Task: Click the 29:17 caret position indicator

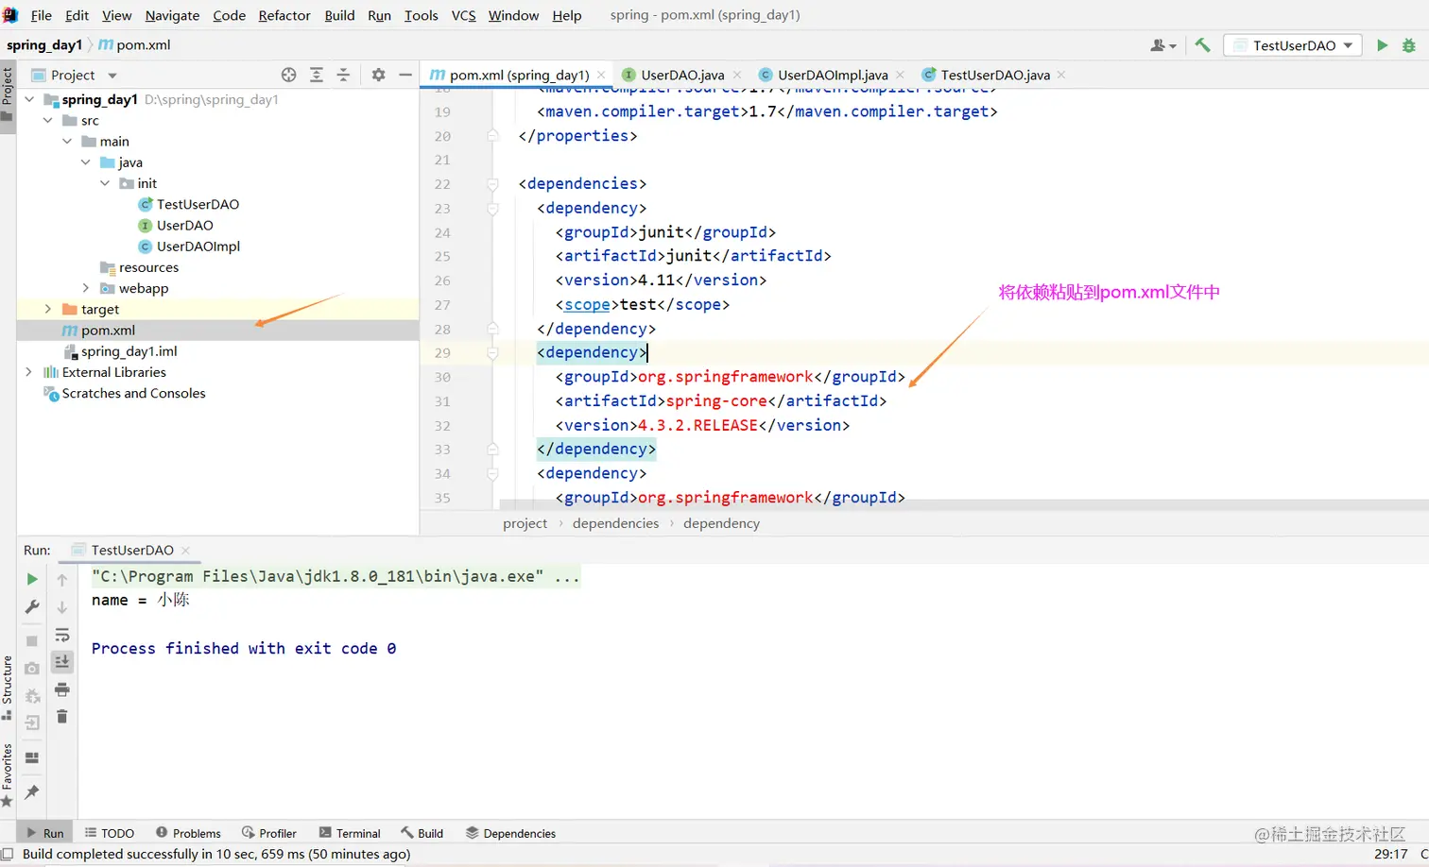Action: (1391, 854)
